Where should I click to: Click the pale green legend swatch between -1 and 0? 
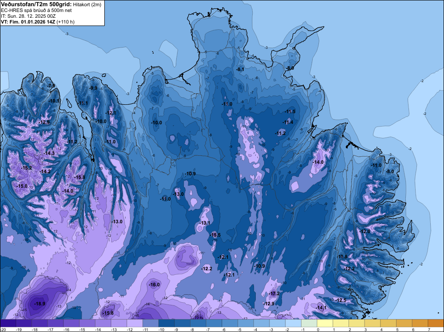[309, 323]
